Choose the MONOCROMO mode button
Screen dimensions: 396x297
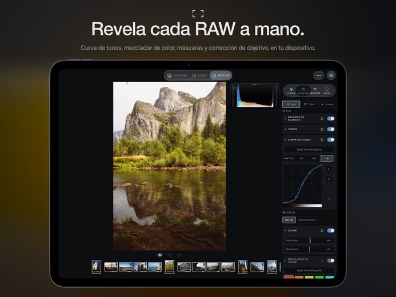pos(306,220)
